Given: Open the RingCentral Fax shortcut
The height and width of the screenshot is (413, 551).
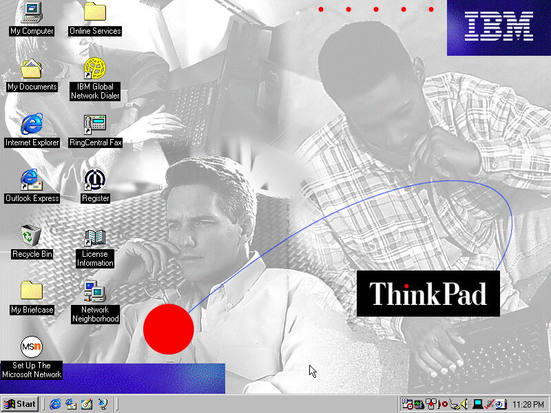Looking at the screenshot, I should [95, 125].
